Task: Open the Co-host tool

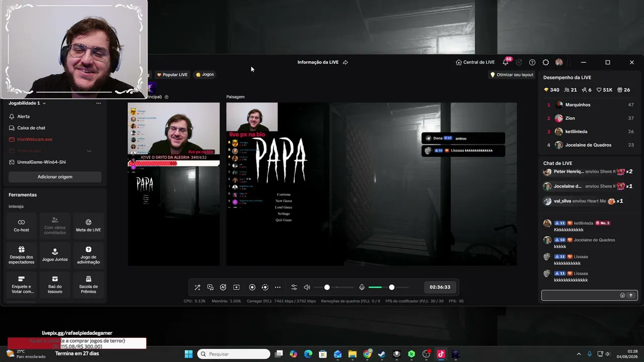Action: 21,225
